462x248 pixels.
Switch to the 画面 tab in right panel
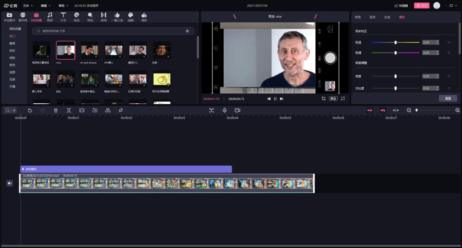click(x=358, y=18)
